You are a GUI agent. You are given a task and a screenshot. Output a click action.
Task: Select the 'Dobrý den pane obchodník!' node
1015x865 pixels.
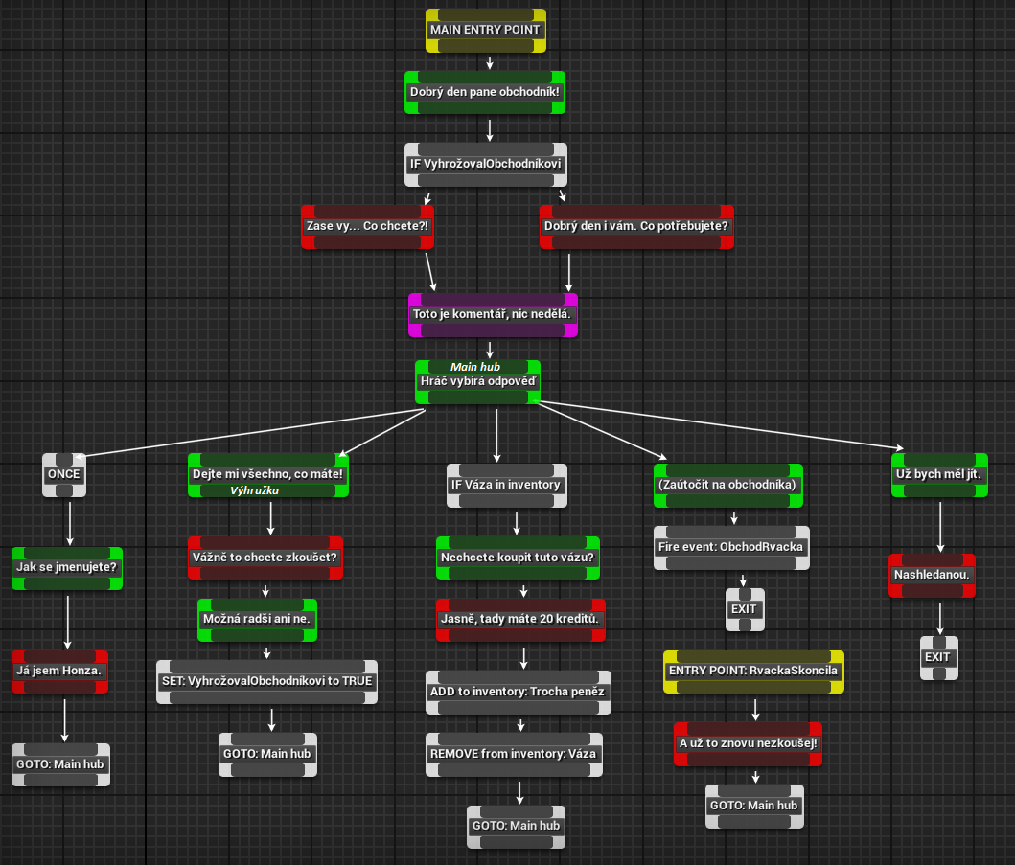click(x=485, y=93)
